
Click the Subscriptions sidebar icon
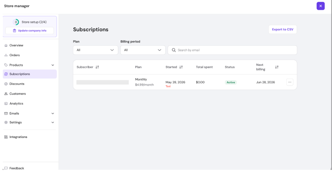[x=6, y=74]
